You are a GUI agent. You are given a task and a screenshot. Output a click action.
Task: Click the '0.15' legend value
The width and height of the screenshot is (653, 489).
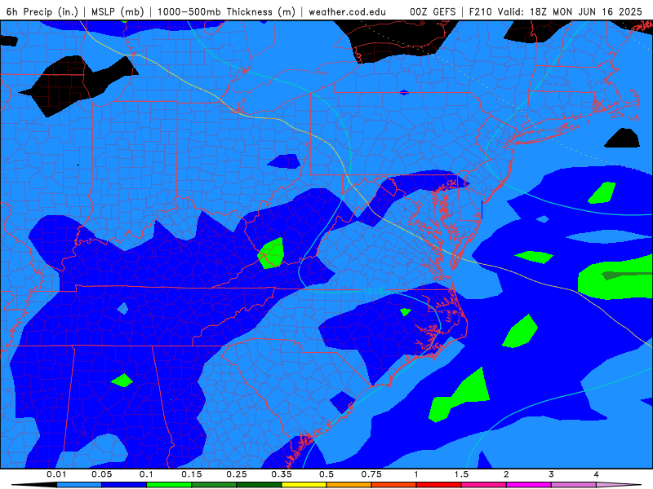click(x=192, y=474)
